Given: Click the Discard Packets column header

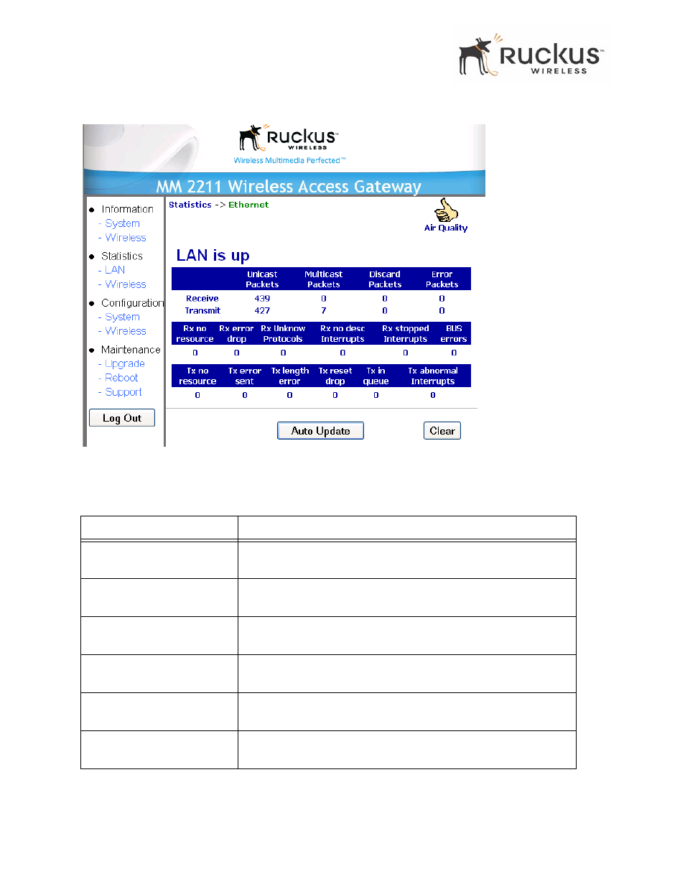Looking at the screenshot, I should (385, 279).
